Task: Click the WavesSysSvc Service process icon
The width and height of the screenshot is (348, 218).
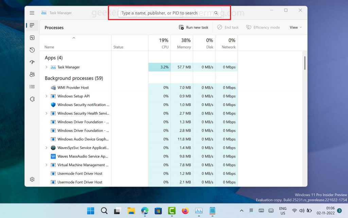Action: (53, 148)
